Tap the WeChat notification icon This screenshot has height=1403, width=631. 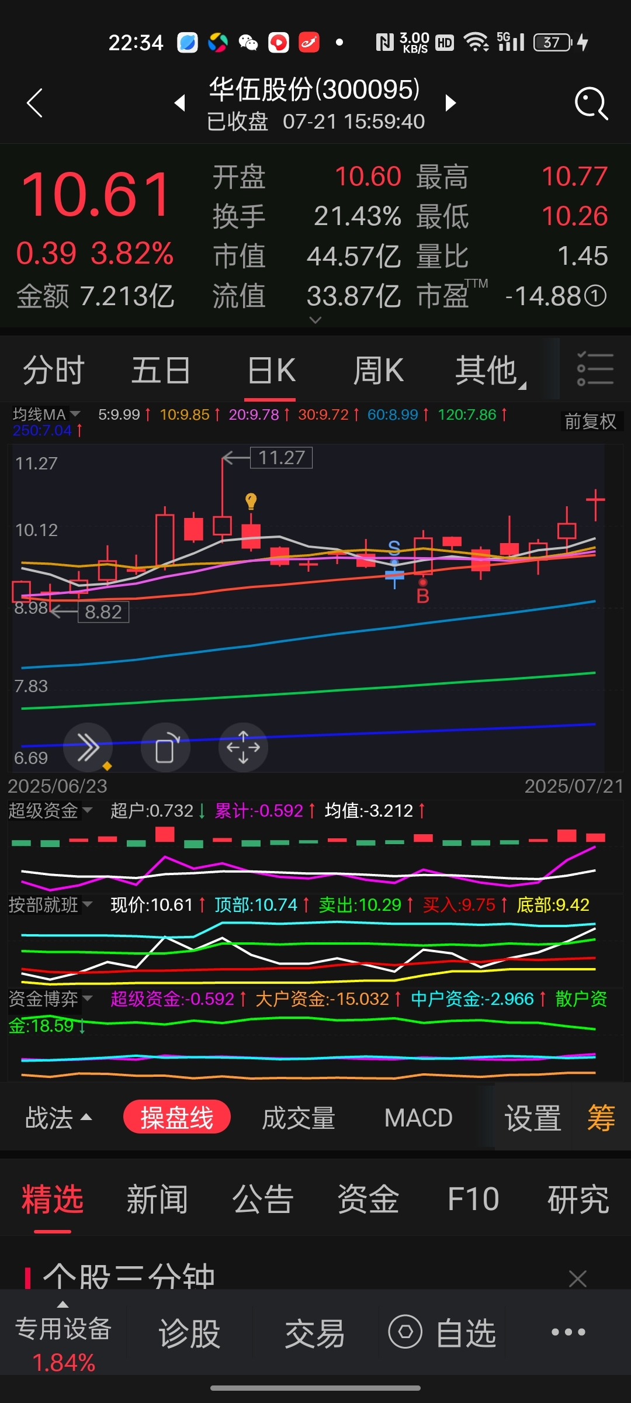[248, 42]
